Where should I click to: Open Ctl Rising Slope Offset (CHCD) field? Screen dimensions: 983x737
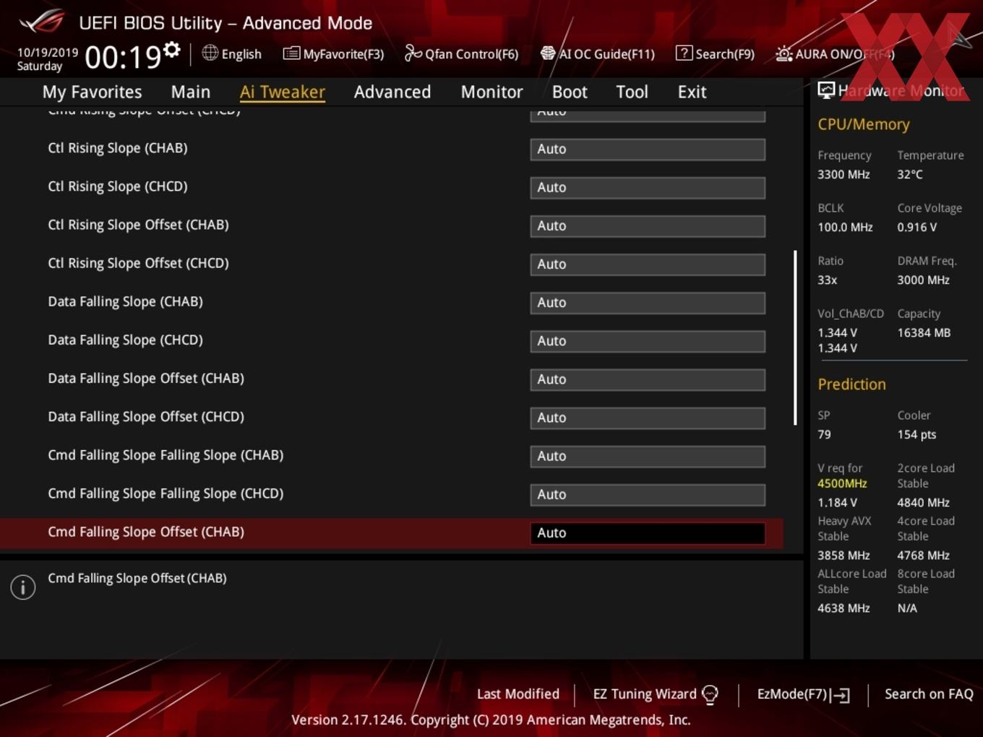tap(648, 264)
